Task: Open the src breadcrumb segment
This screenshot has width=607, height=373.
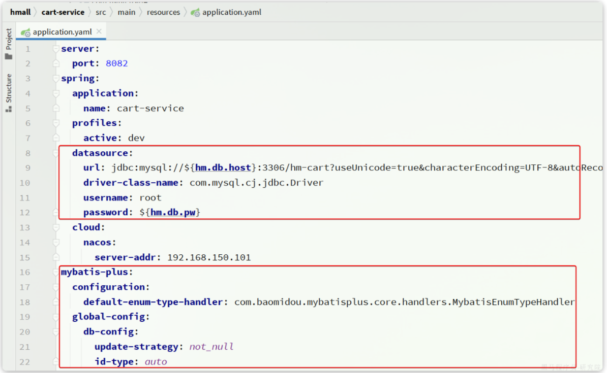Action: coord(101,12)
